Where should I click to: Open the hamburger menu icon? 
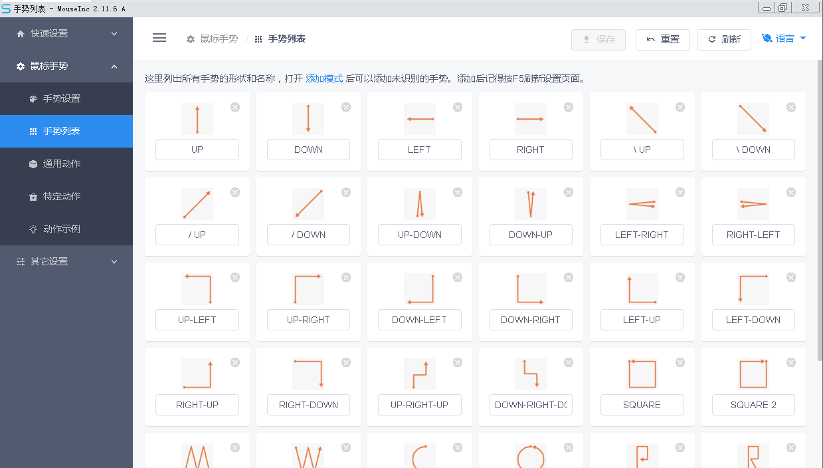tap(159, 38)
